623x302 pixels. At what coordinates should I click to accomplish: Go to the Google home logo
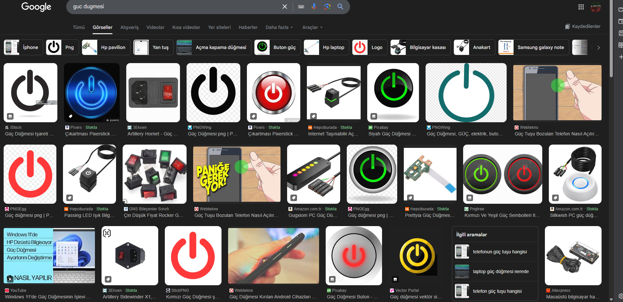[x=36, y=7]
